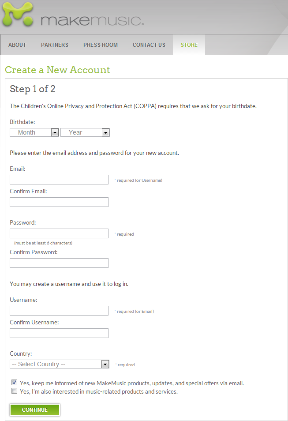Open the Press Room page

click(x=101, y=45)
